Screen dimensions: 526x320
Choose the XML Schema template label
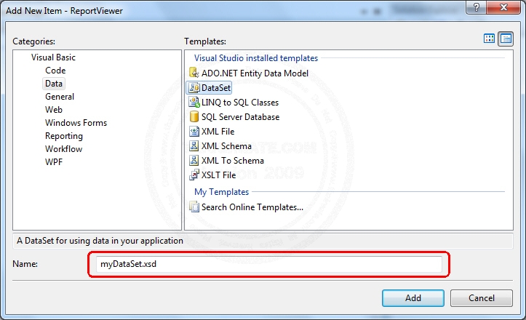tap(226, 146)
